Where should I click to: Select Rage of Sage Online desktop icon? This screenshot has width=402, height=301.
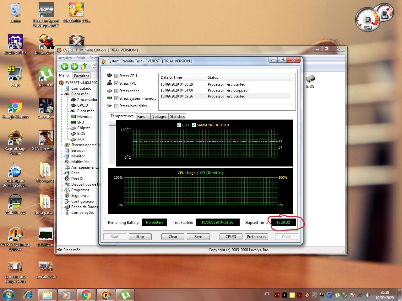pos(15,143)
